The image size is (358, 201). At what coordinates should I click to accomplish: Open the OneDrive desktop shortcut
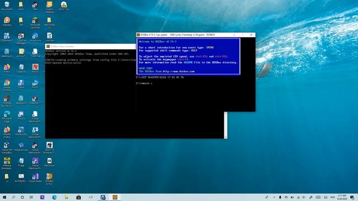35,52
